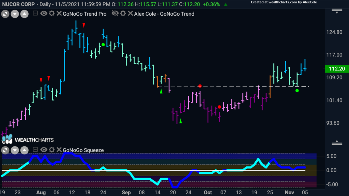Move the main price pane down
The image size is (349, 196).
click(15, 14)
